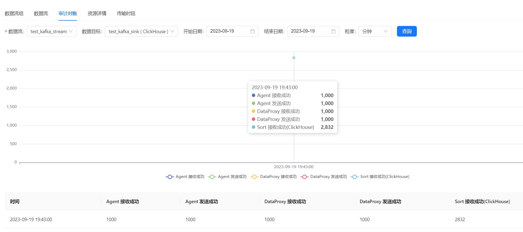
Task: Hide Sort 接收成功(ClickHouse) legend series
Action: (380, 177)
